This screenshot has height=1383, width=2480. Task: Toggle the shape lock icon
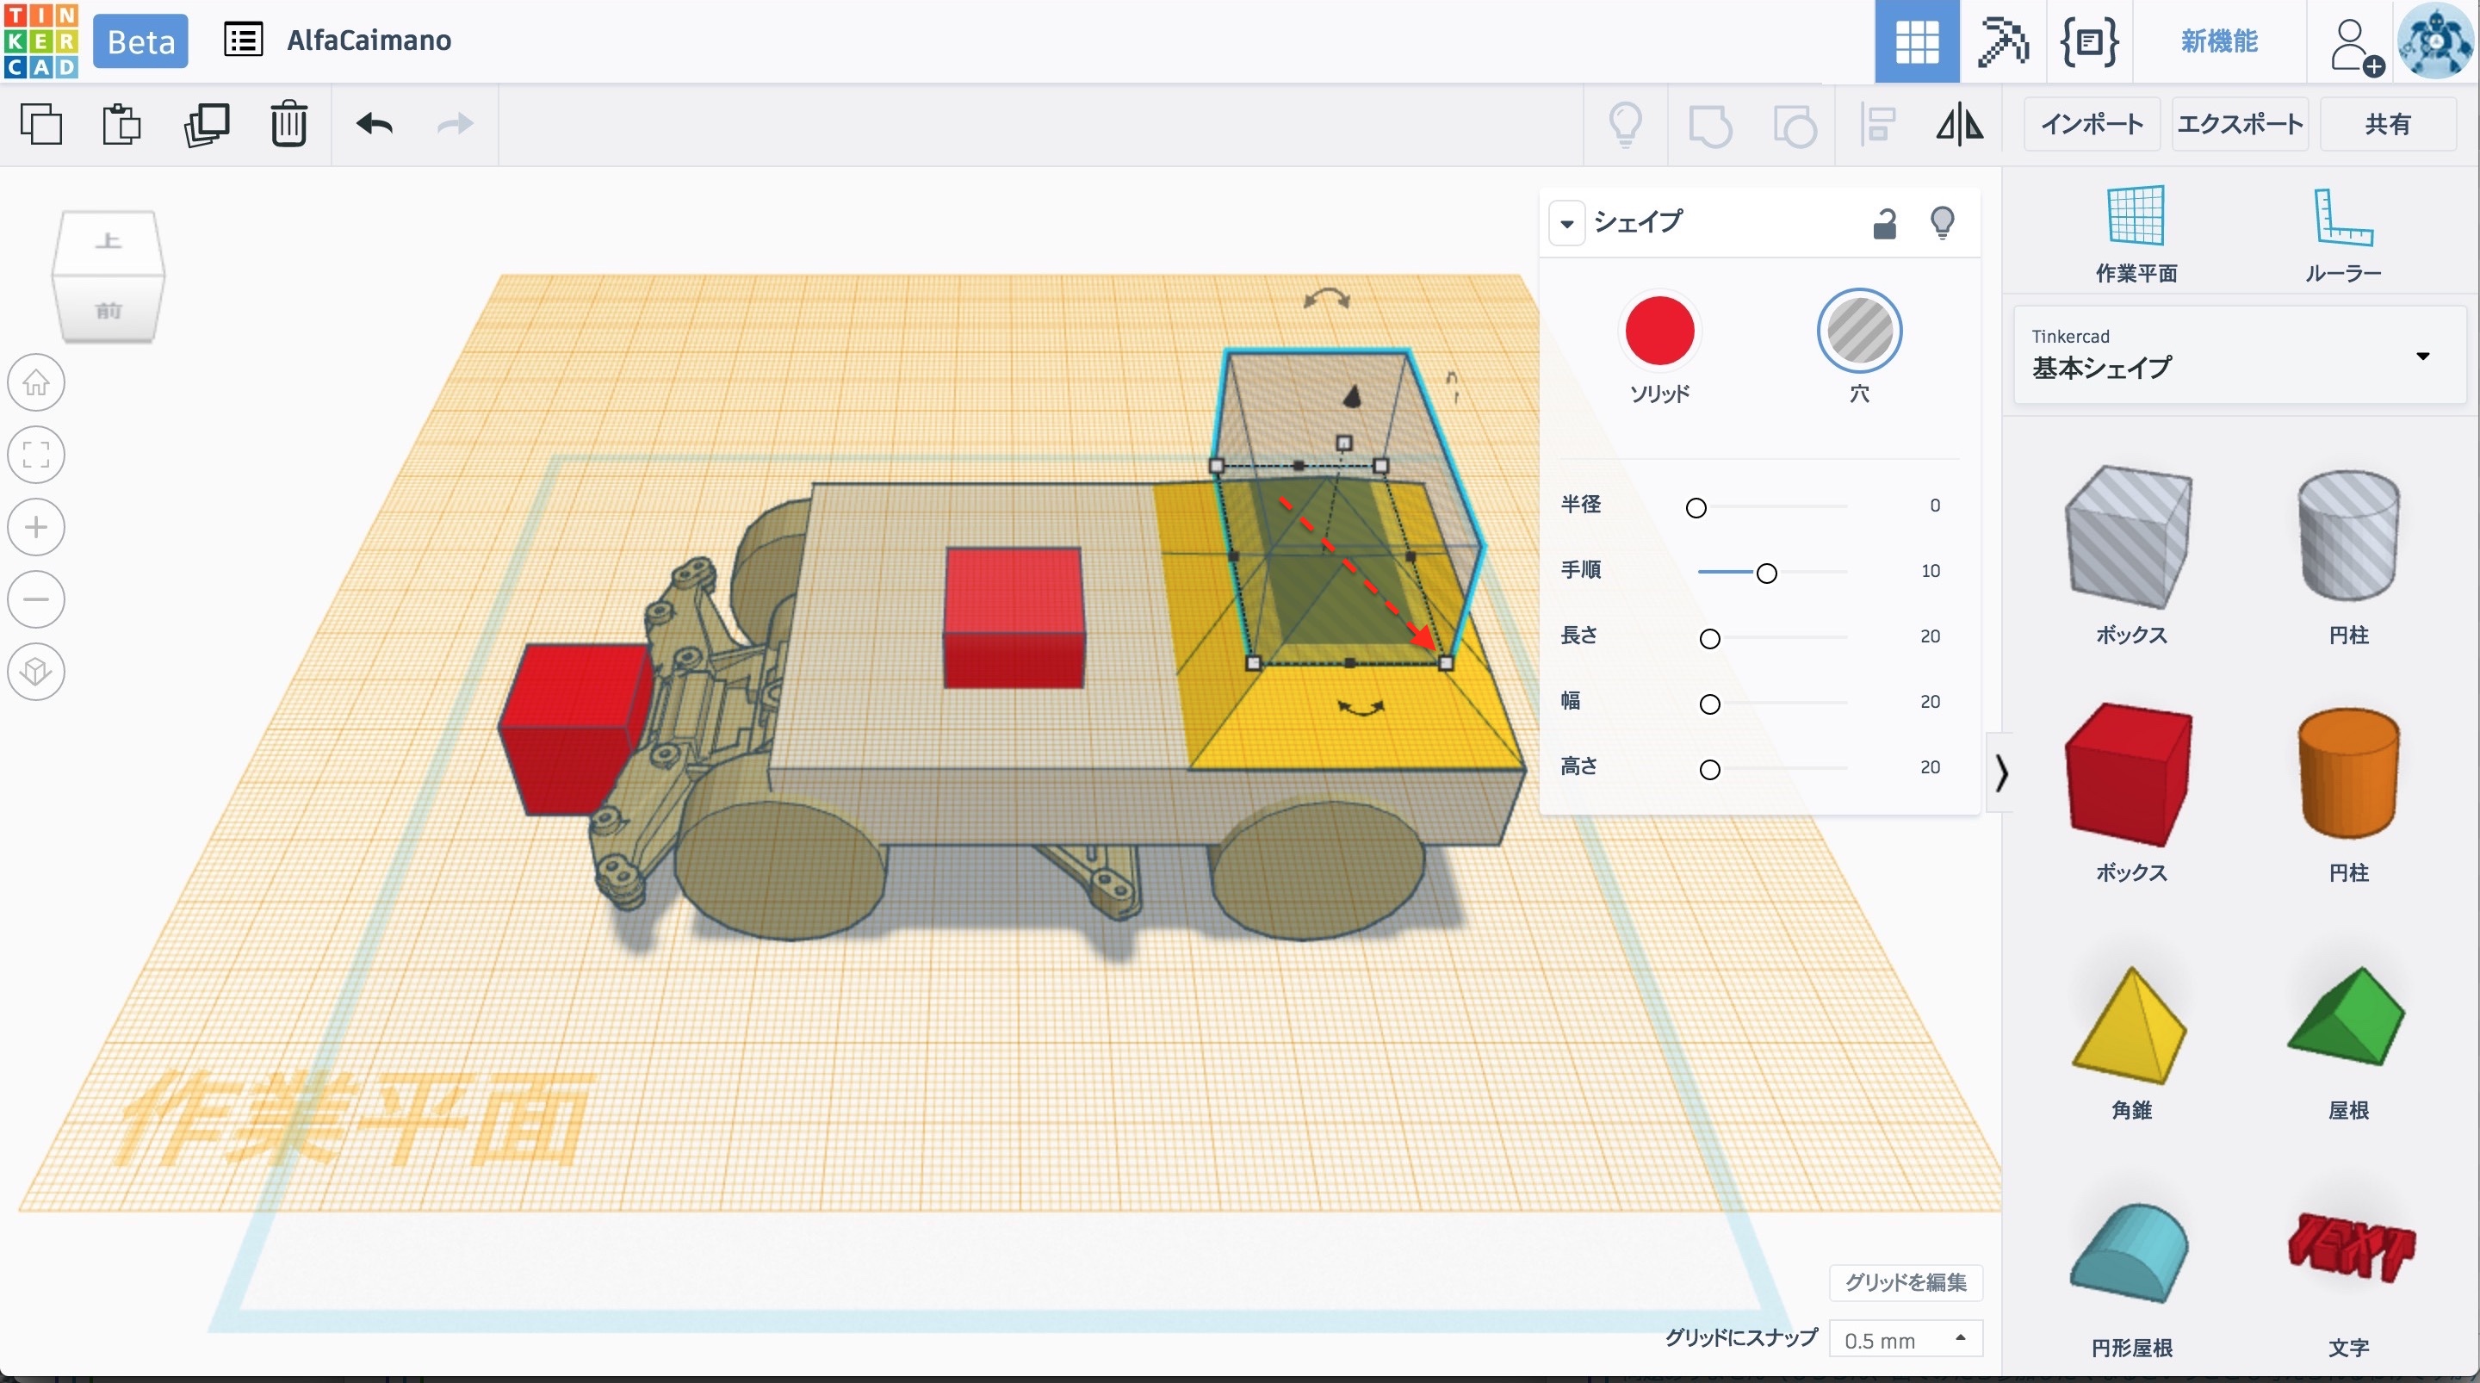1884,223
